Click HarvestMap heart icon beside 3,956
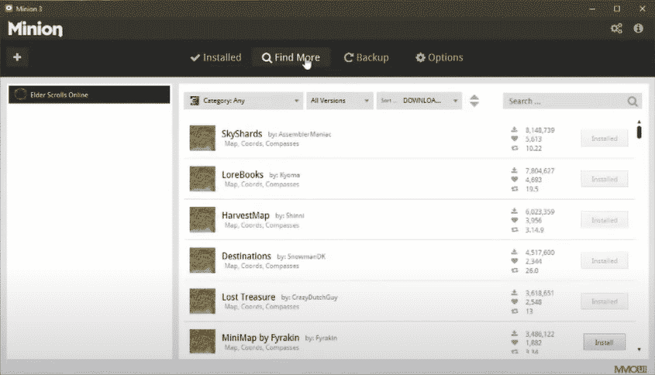Screen dimensions: 655x375 pos(514,221)
